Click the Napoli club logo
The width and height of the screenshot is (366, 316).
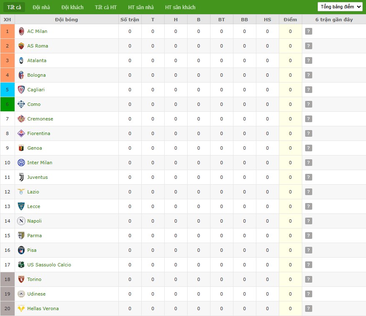(x=21, y=221)
